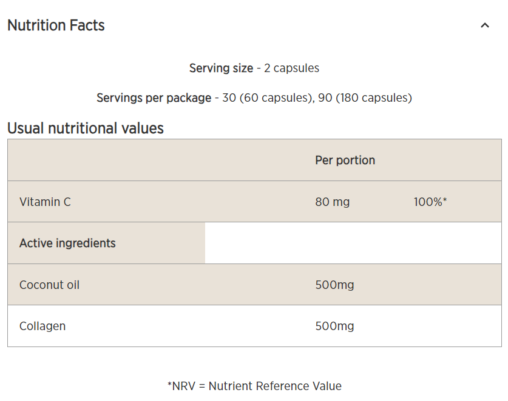This screenshot has height=401, width=508.
Task: Collapse the Nutrition Facts section chevron
Action: click(x=484, y=25)
